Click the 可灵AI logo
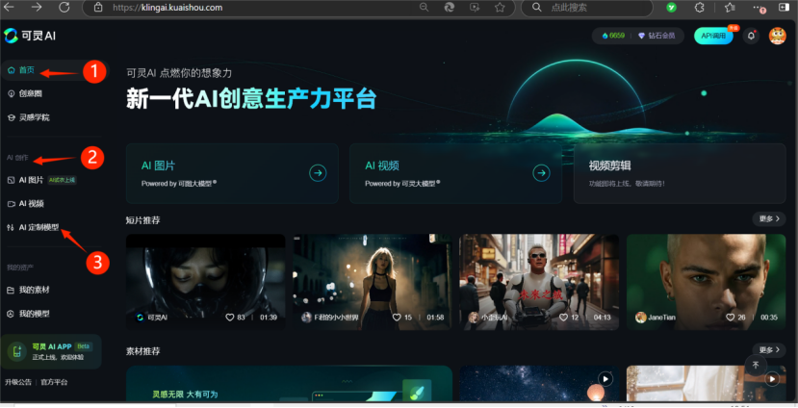The image size is (798, 408). (30, 36)
